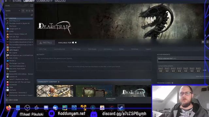The image size is (209, 117).
Task: Select Google Earth VR in library
Action: pos(15,29)
